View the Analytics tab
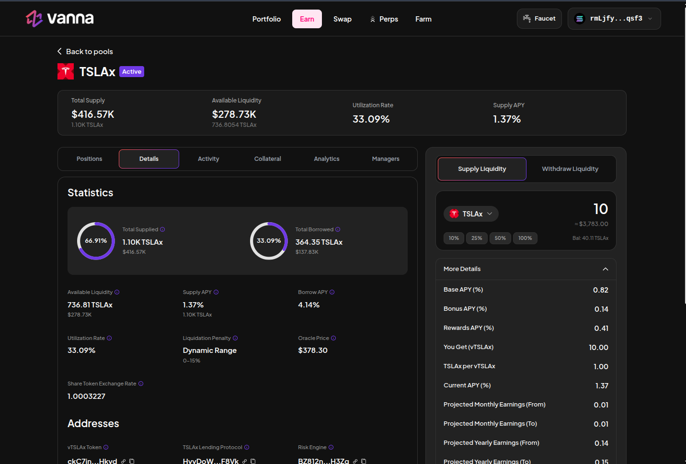686x464 pixels. [327, 159]
